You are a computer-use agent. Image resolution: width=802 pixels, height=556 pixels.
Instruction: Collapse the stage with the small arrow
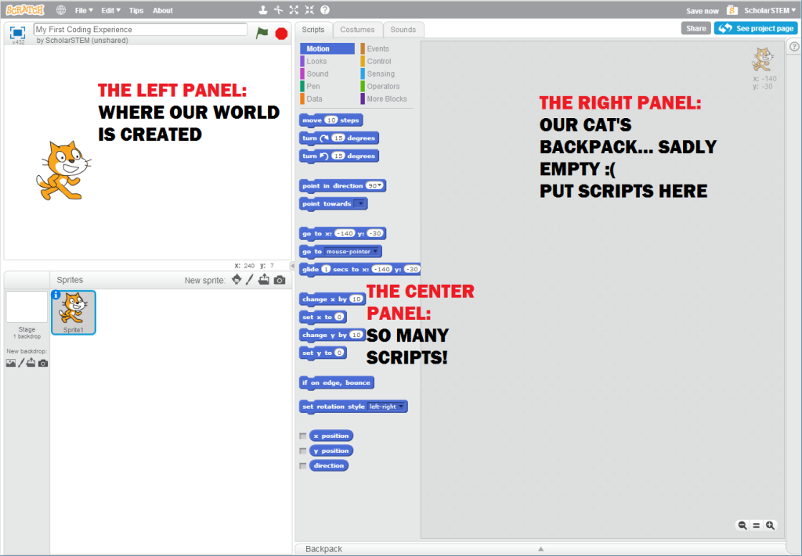pyautogui.click(x=292, y=266)
